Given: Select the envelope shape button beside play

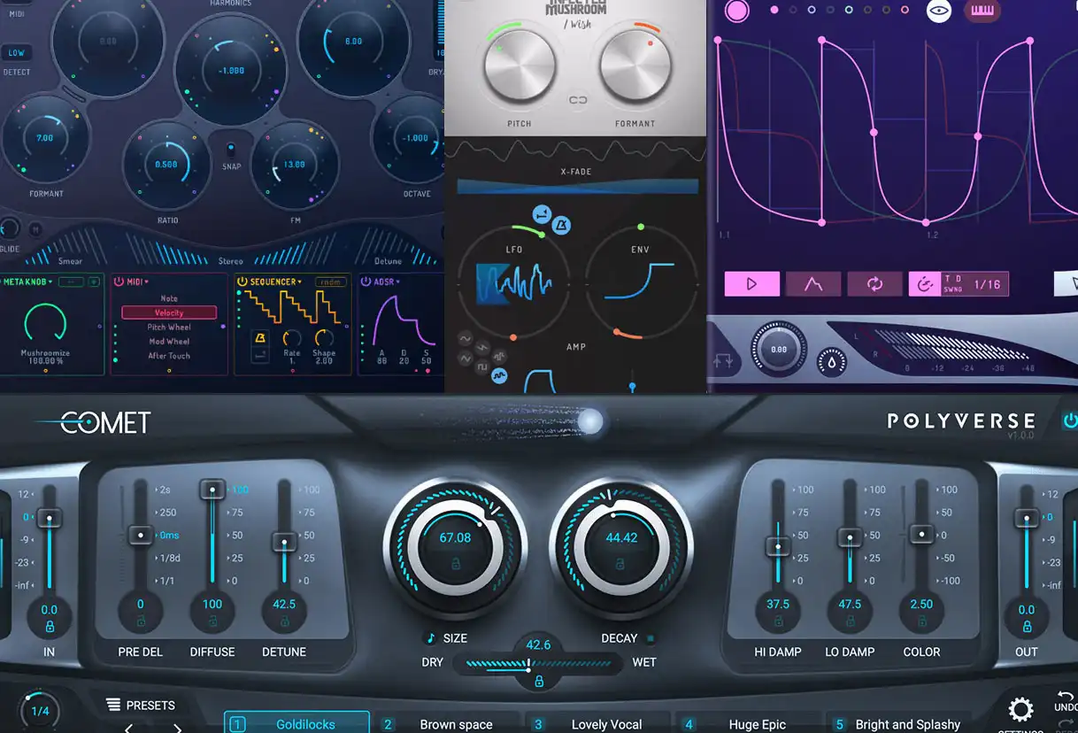Looking at the screenshot, I should pyautogui.click(x=813, y=284).
